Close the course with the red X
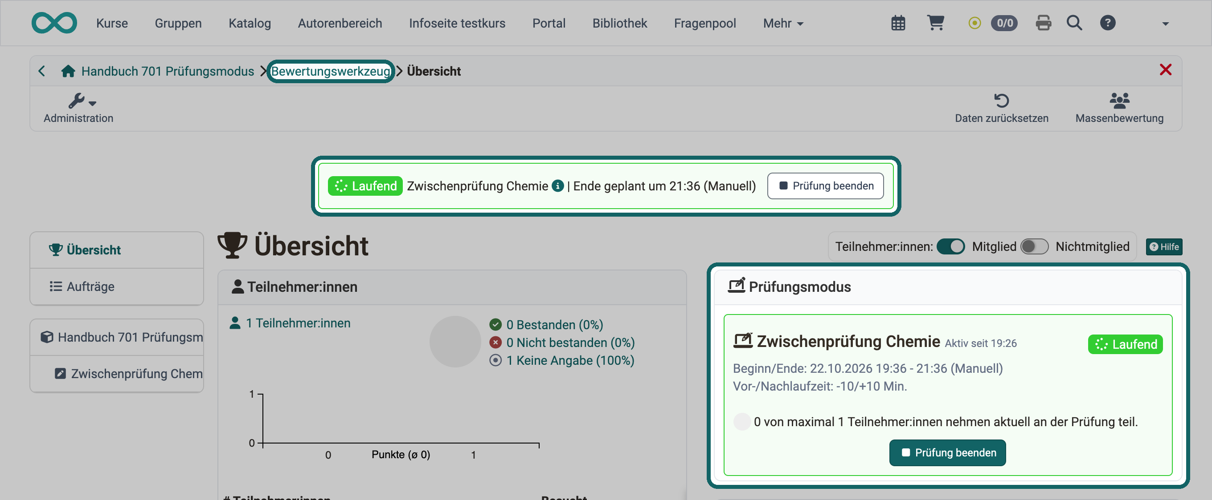This screenshot has height=500, width=1212. tap(1165, 69)
